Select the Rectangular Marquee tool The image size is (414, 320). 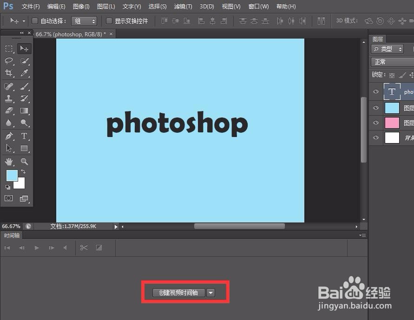[x=9, y=49]
